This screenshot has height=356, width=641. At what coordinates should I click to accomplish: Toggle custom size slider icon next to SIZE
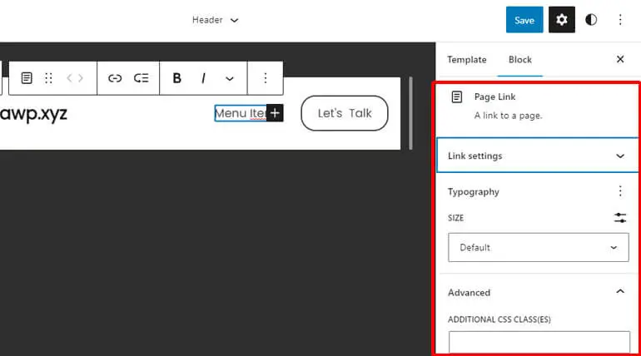[620, 218]
